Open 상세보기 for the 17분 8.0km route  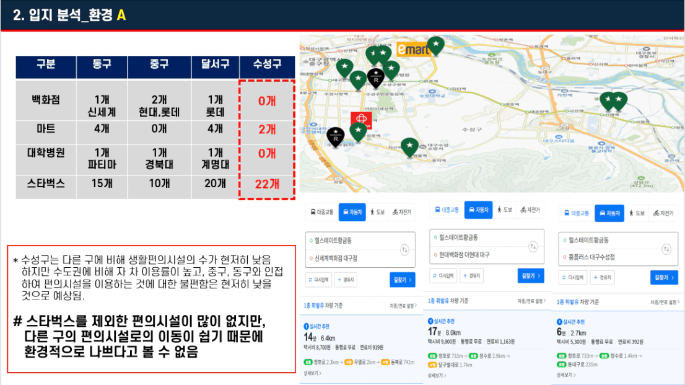437,375
